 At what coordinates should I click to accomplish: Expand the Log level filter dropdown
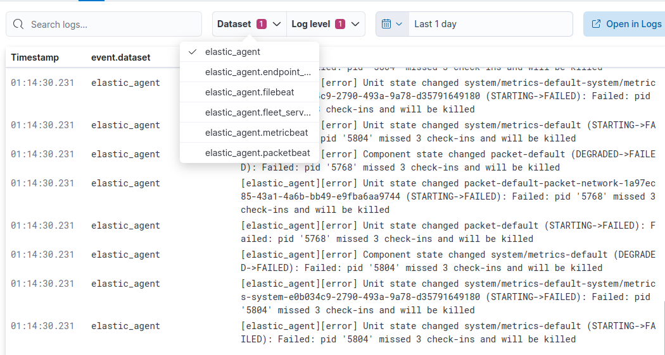click(355, 24)
